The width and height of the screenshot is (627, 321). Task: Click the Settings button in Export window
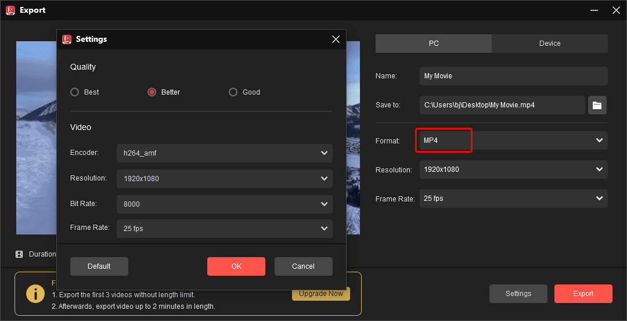pos(518,294)
